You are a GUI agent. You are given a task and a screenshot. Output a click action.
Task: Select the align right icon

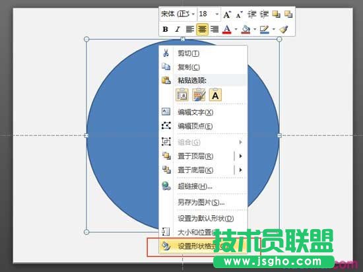[x=214, y=30]
